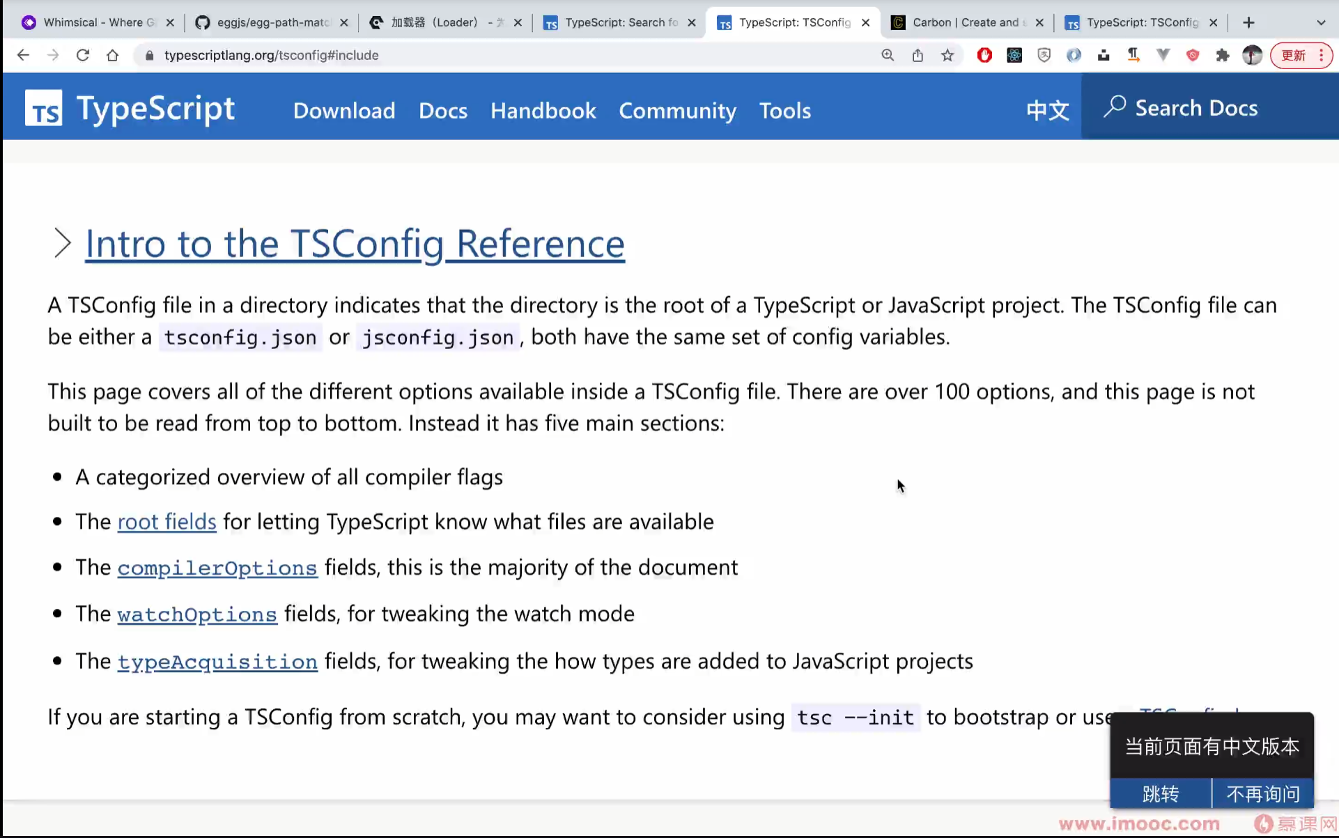The image size is (1339, 838).
Task: Click the compilerOptions link
Action: point(217,567)
